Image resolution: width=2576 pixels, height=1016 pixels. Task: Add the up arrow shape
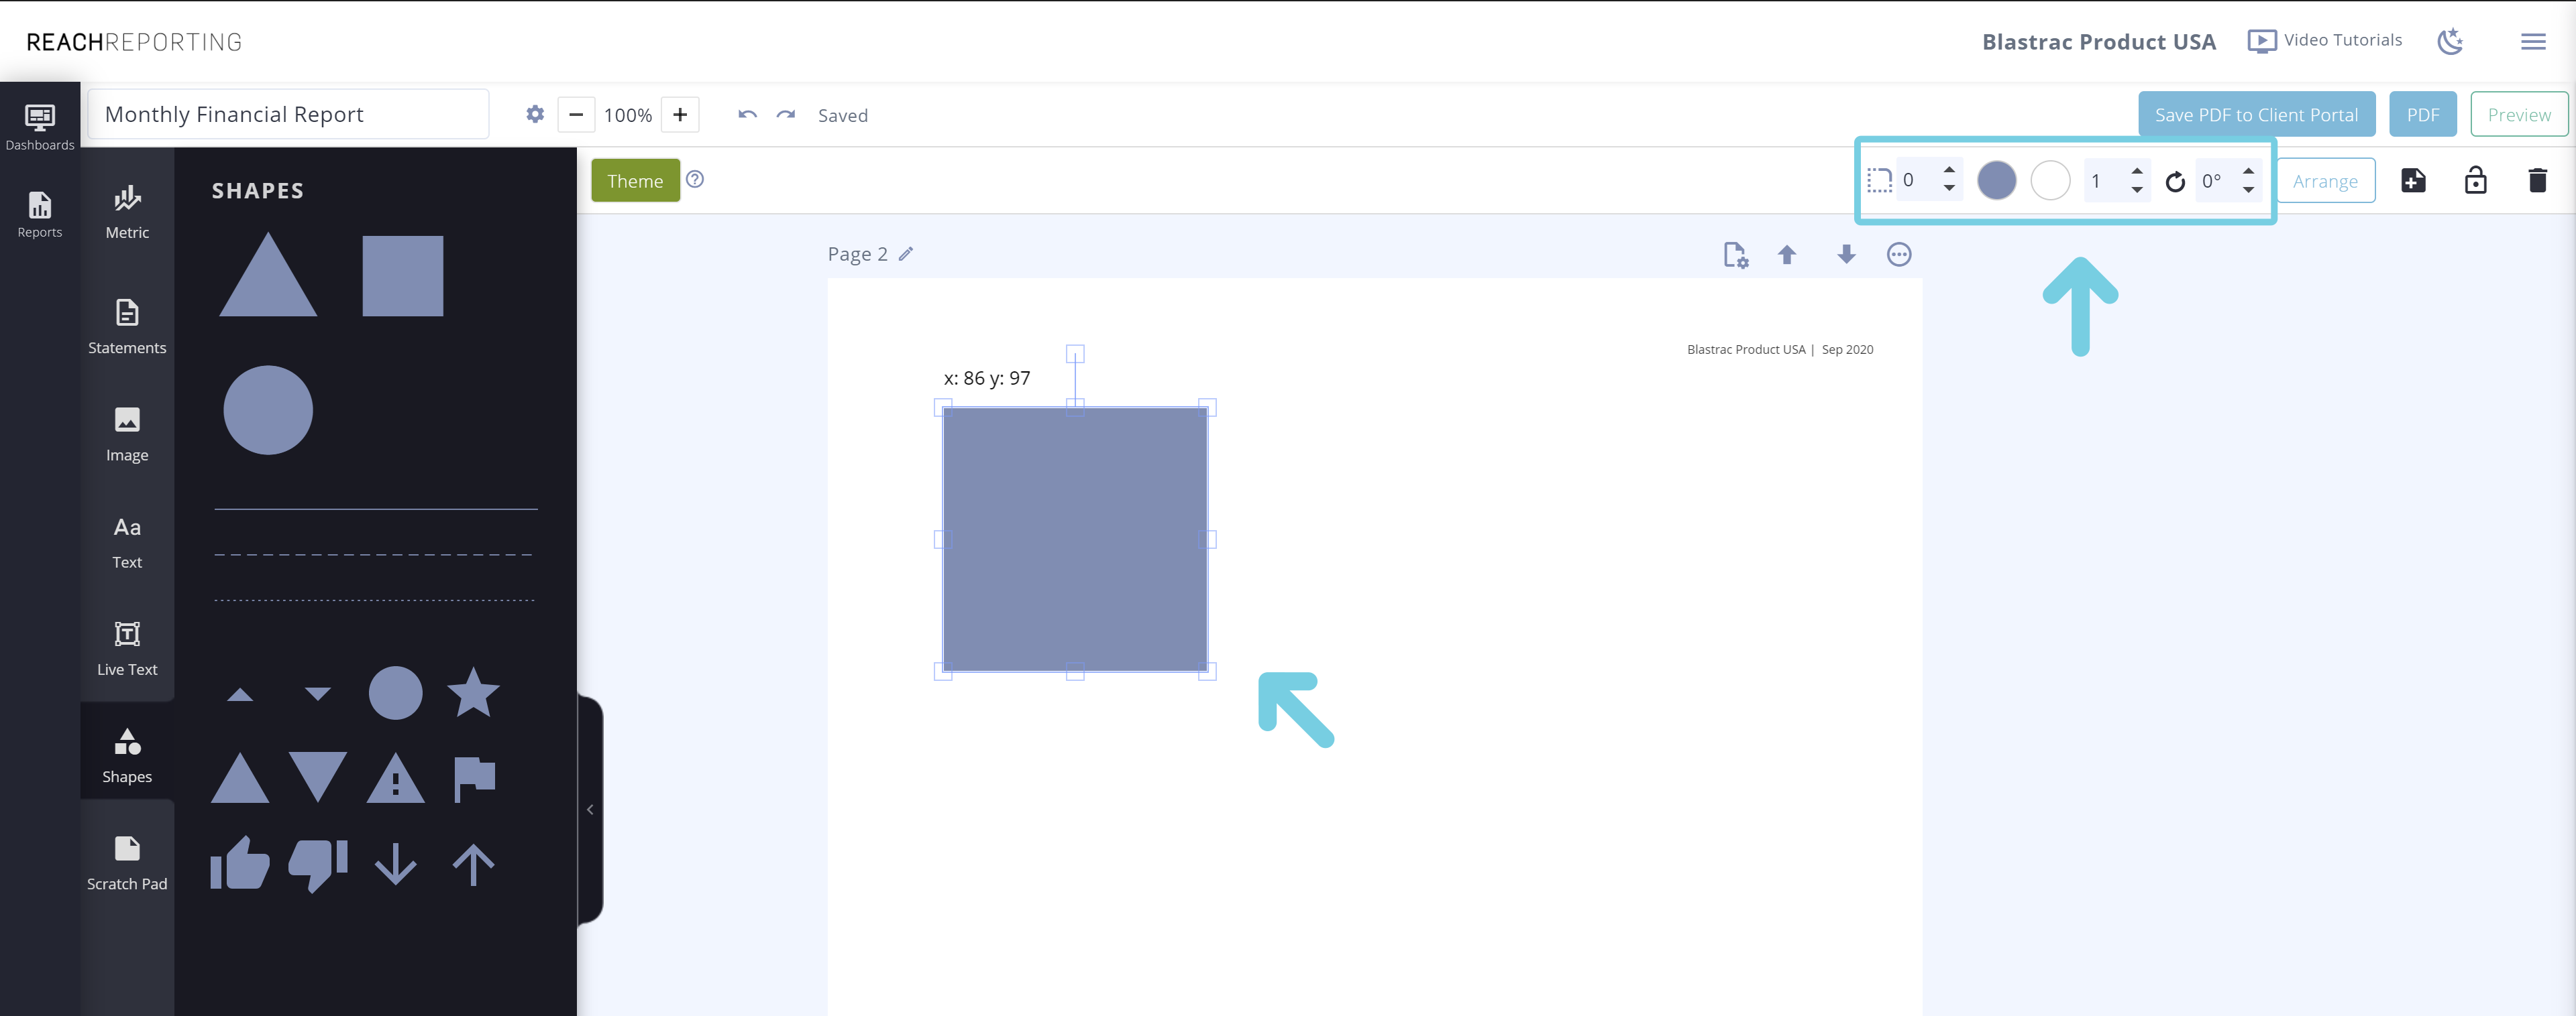pos(473,864)
